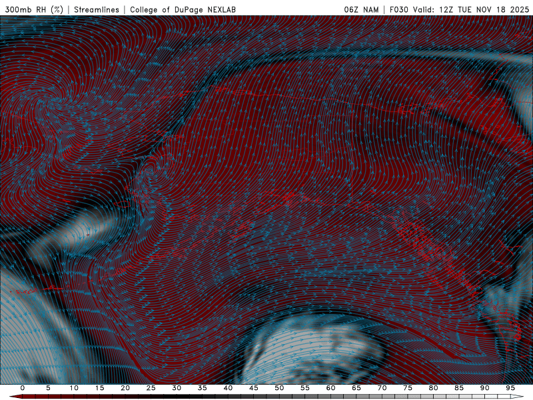533x400 pixels.
Task: Click the '80' colorbar value label
Action: tap(434, 388)
